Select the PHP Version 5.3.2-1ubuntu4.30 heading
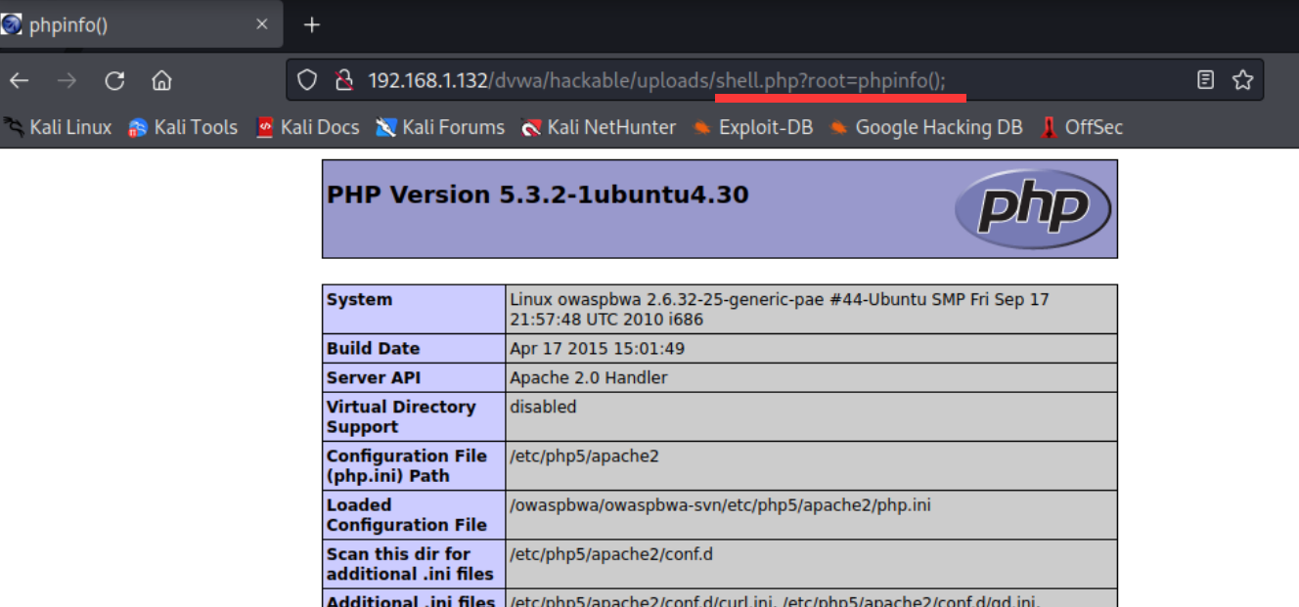 click(x=537, y=195)
